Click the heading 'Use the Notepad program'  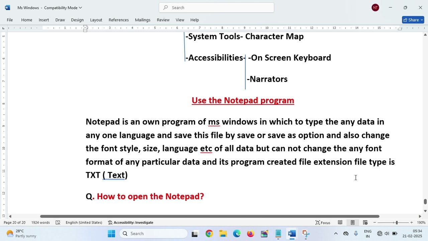(x=243, y=100)
